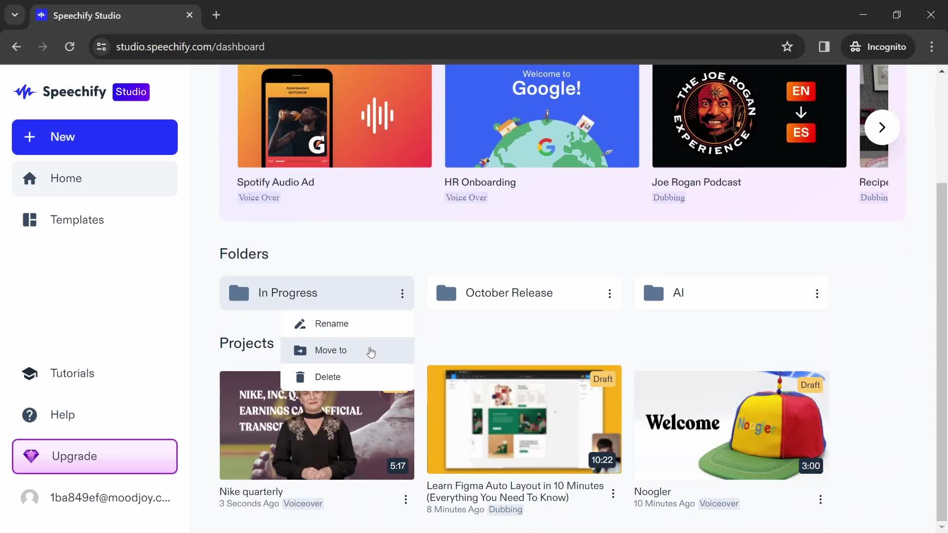Open the Help page
Screen dimensions: 948x533
click(95, 415)
